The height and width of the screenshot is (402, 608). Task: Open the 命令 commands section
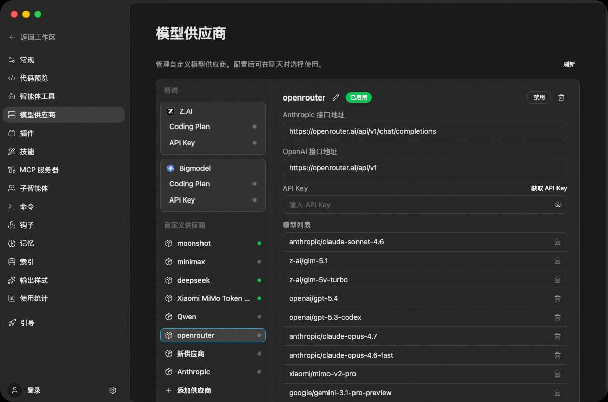coord(64,207)
